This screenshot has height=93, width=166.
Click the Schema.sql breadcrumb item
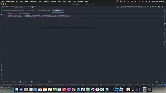click(x=36, y=7)
